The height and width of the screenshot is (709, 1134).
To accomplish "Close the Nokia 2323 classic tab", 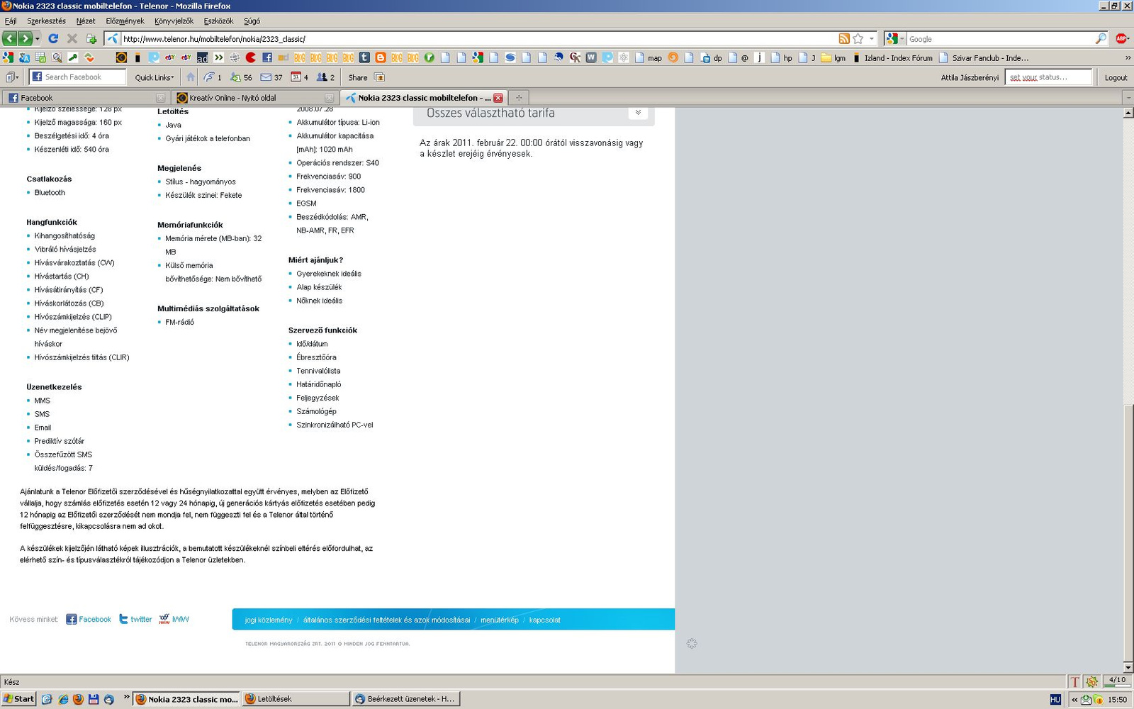I will (x=498, y=98).
